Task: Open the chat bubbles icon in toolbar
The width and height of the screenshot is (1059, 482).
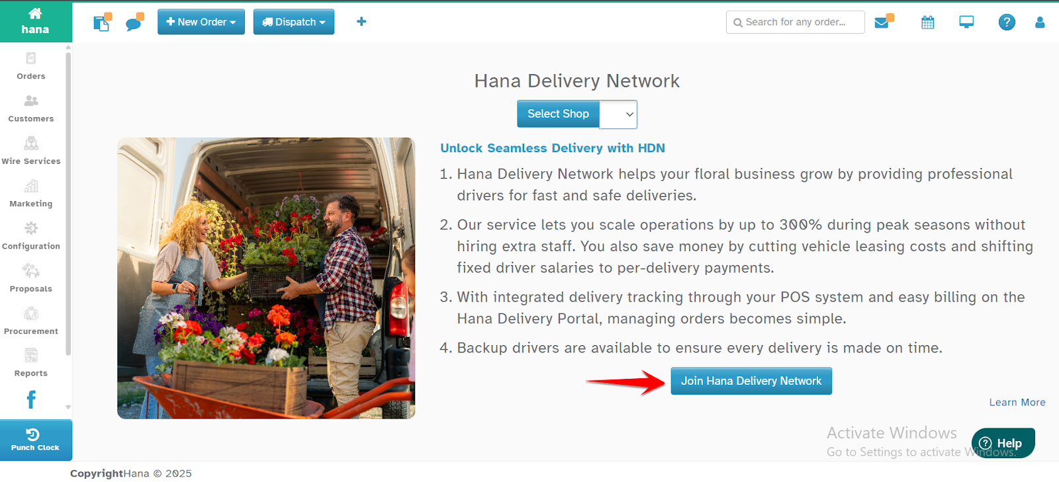Action: click(135, 22)
